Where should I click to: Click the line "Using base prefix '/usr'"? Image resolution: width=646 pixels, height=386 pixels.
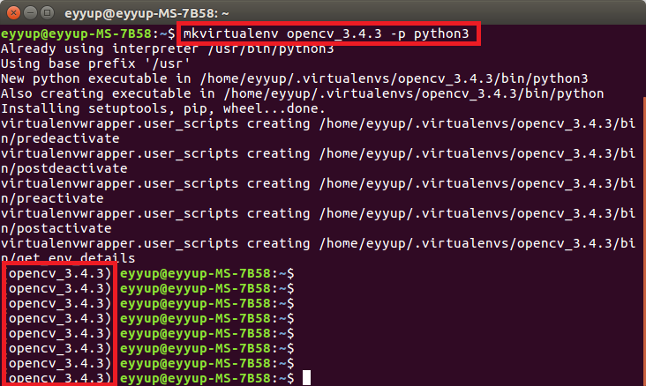pyautogui.click(x=95, y=63)
